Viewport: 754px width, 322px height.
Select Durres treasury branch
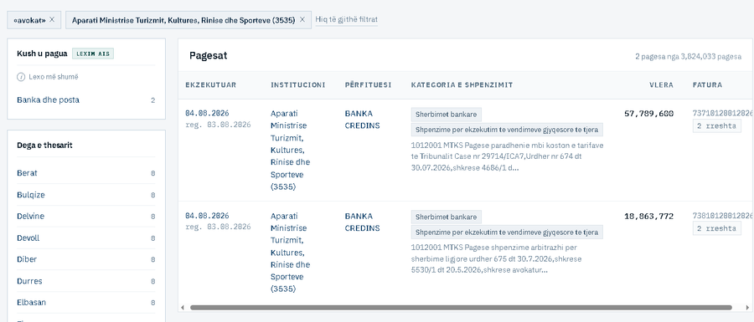coord(86,281)
